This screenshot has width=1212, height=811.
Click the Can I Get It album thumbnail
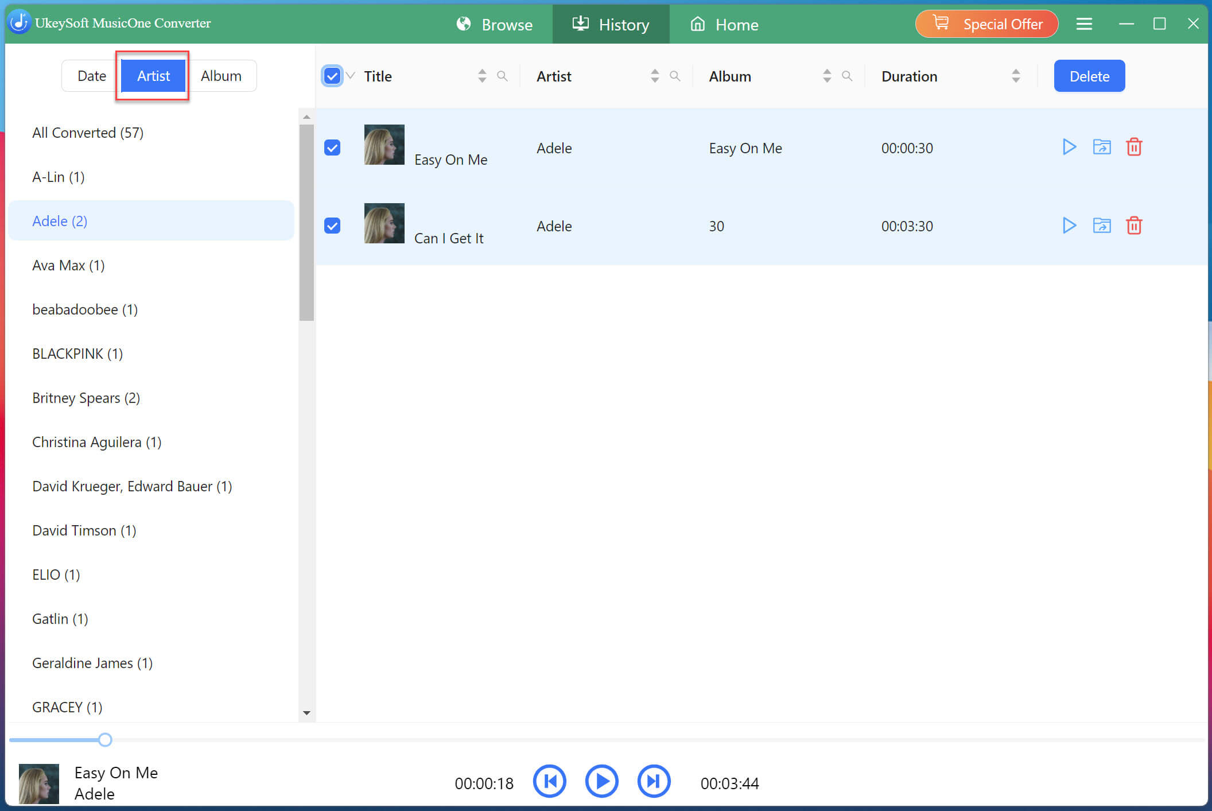click(384, 223)
